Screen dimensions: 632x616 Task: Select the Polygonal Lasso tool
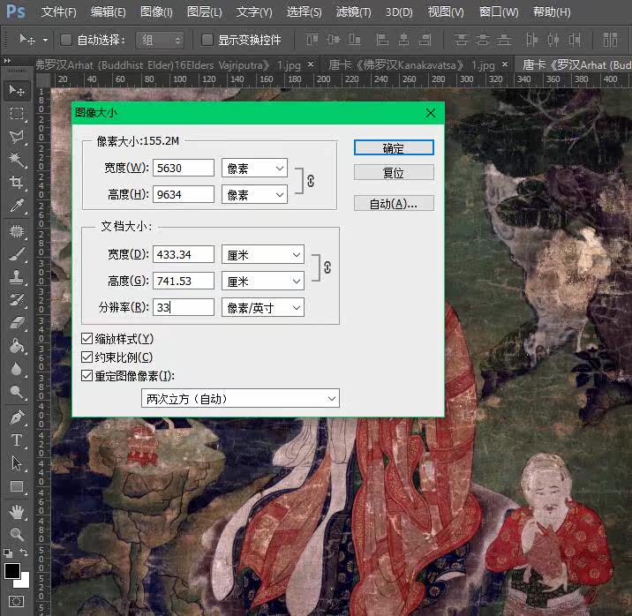[x=17, y=137]
